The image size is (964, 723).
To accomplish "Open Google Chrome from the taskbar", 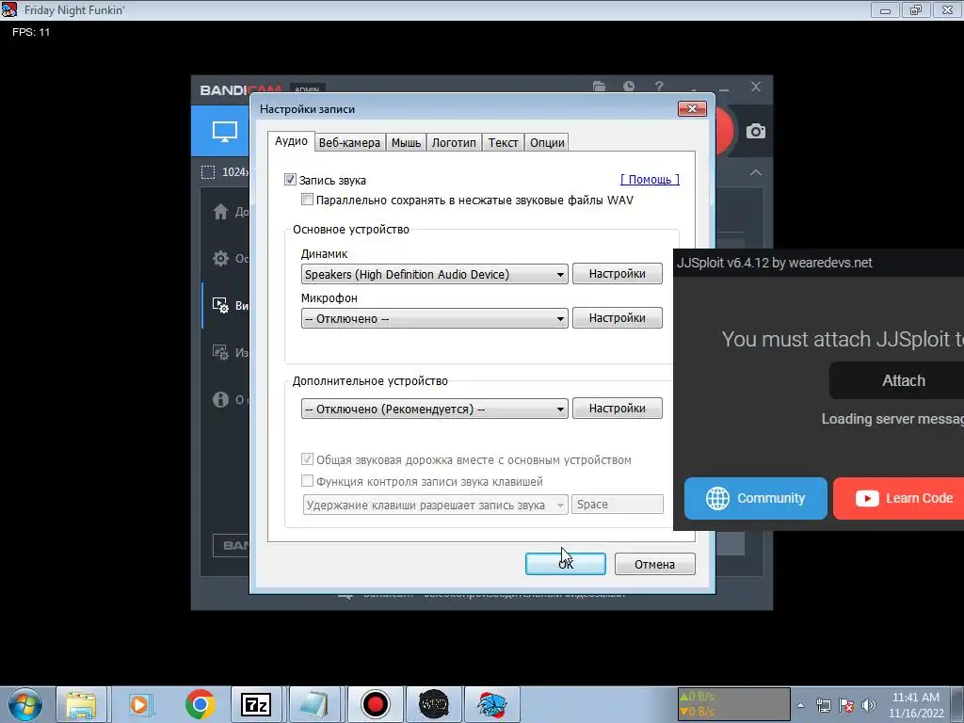I will tap(200, 704).
